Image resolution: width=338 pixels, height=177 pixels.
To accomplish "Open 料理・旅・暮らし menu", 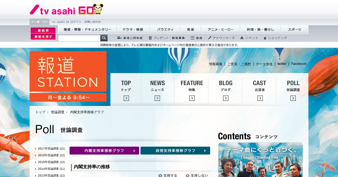I will 260,29.
